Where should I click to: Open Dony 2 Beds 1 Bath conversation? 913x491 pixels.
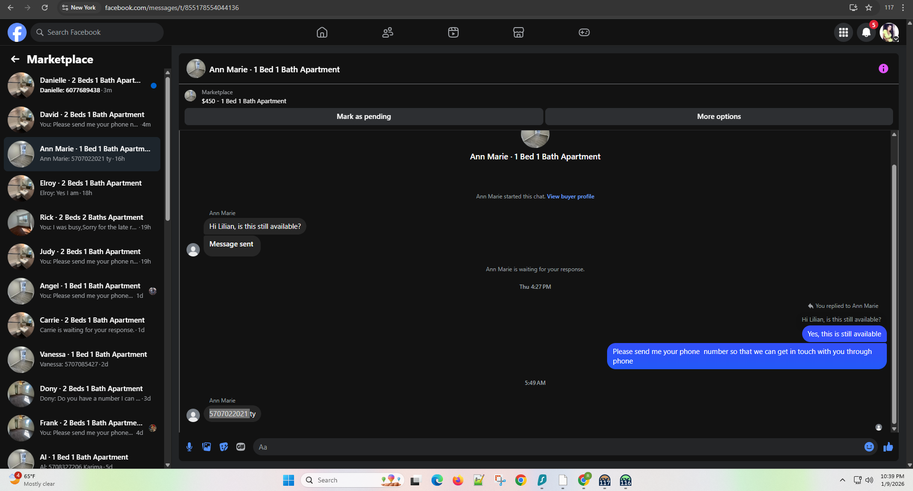pos(82,394)
